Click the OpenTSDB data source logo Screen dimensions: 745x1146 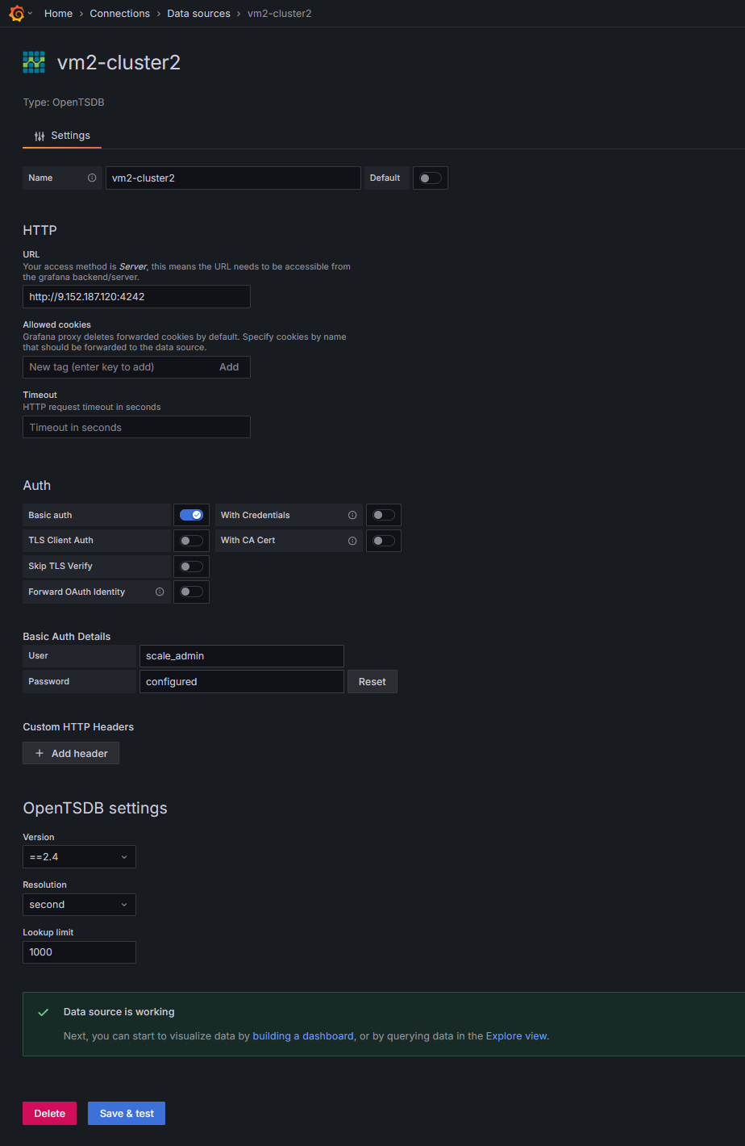pos(34,63)
